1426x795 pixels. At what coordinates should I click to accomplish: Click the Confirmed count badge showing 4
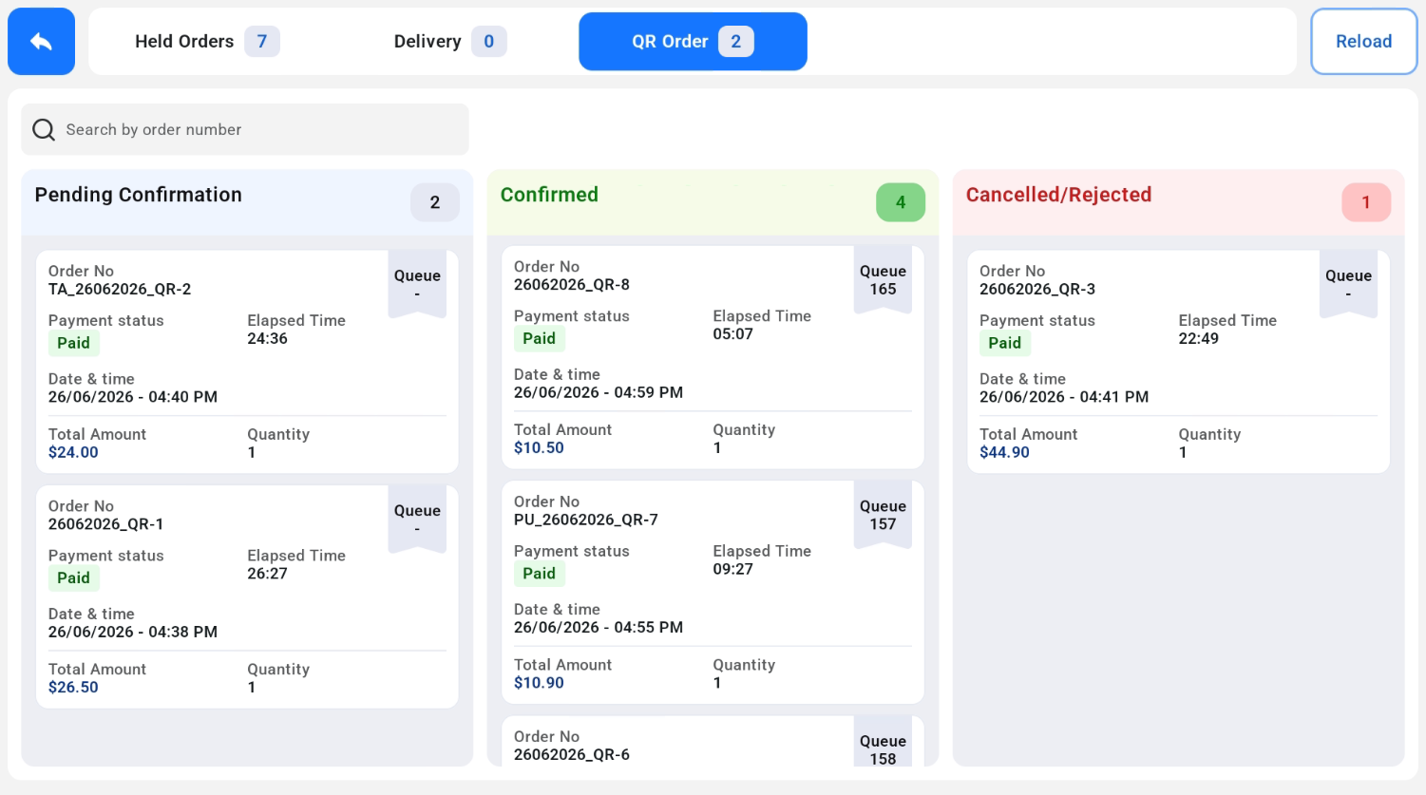pos(900,202)
